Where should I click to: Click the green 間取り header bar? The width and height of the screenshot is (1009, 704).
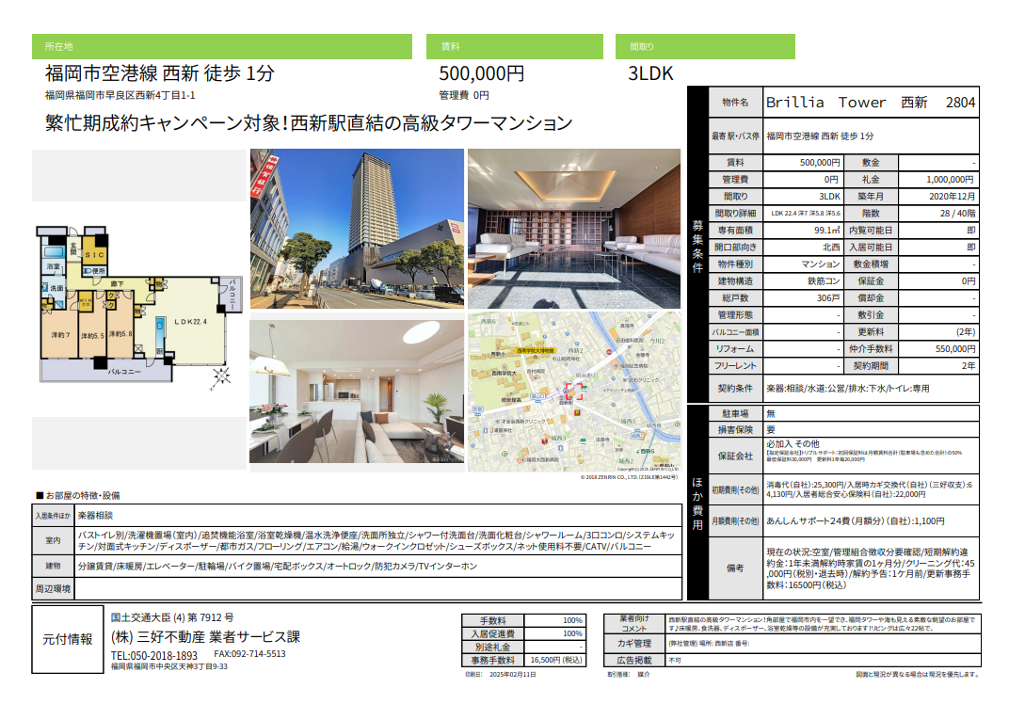coord(705,46)
